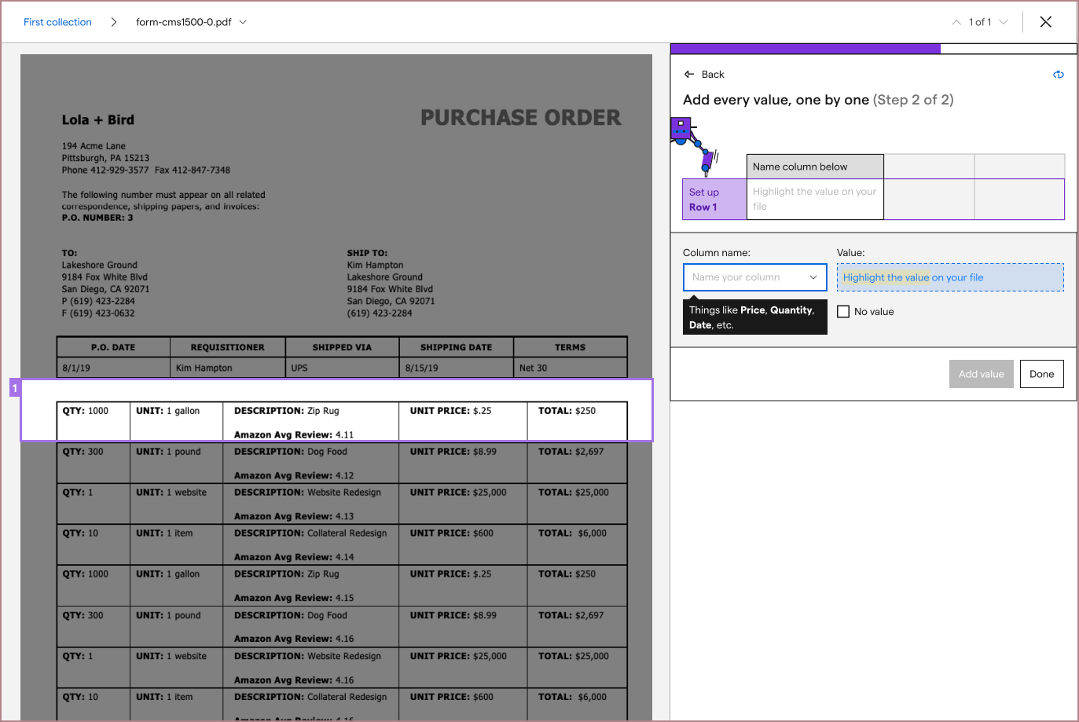The height and width of the screenshot is (722, 1079).
Task: Click the purple row badge numbered 1
Action: [x=14, y=387]
